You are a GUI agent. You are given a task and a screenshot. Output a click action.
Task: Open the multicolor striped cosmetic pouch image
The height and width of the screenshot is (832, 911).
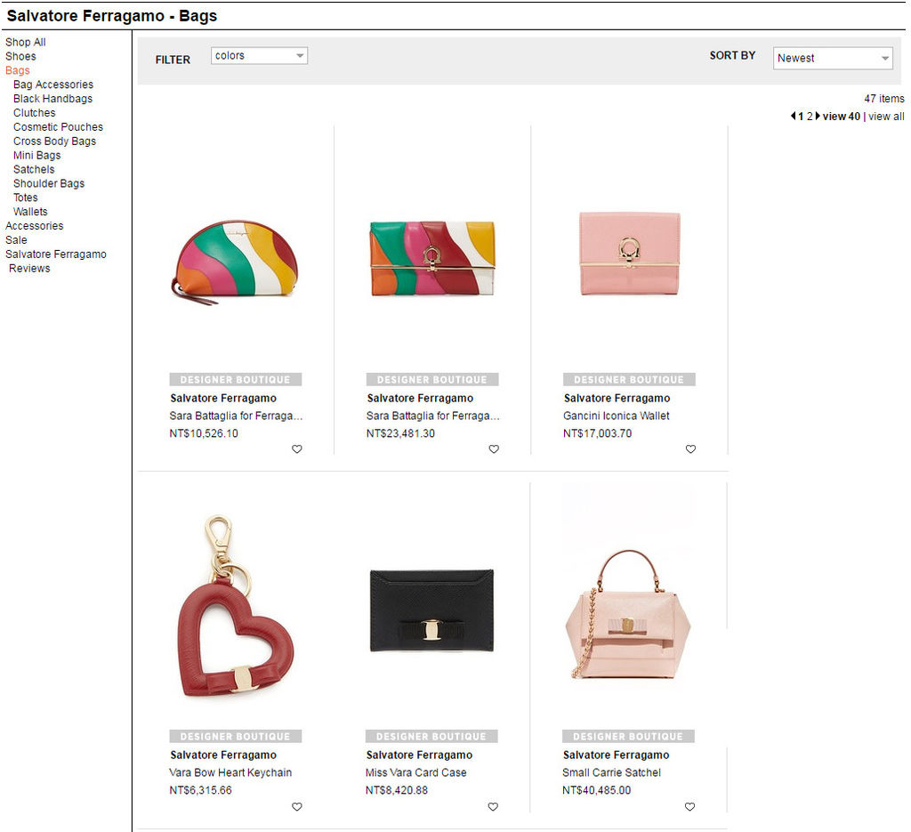coord(235,262)
